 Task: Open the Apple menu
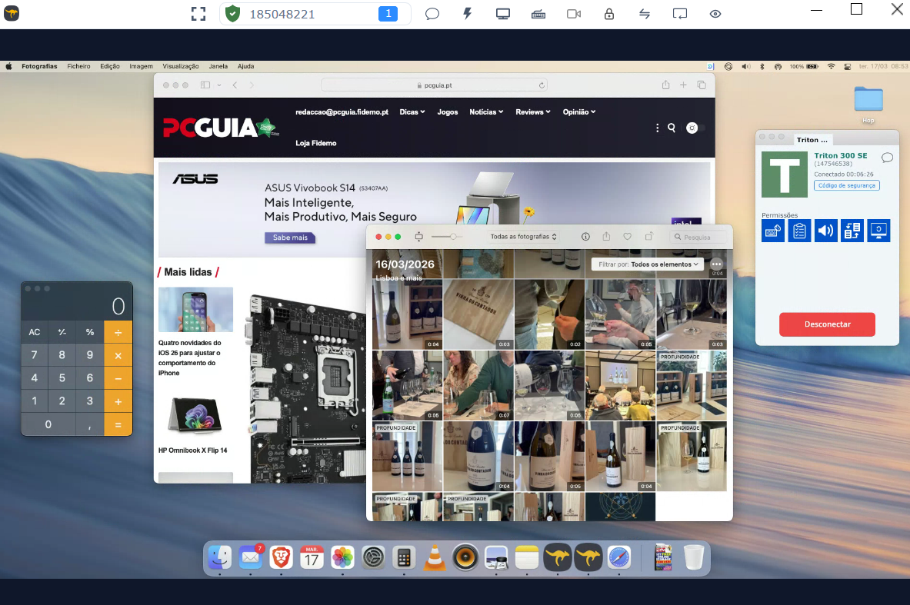tap(8, 66)
